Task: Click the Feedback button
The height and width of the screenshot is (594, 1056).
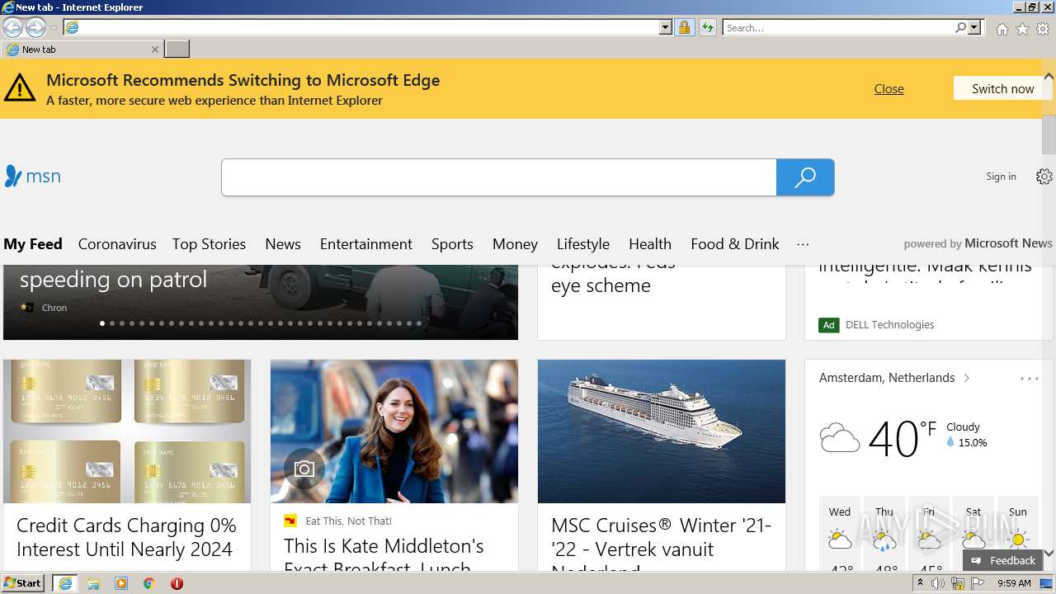Action: pyautogui.click(x=1003, y=560)
